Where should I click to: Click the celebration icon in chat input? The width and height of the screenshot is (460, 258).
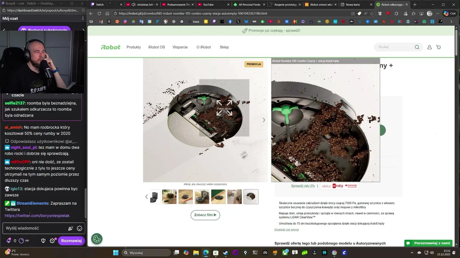[x=71, y=228]
